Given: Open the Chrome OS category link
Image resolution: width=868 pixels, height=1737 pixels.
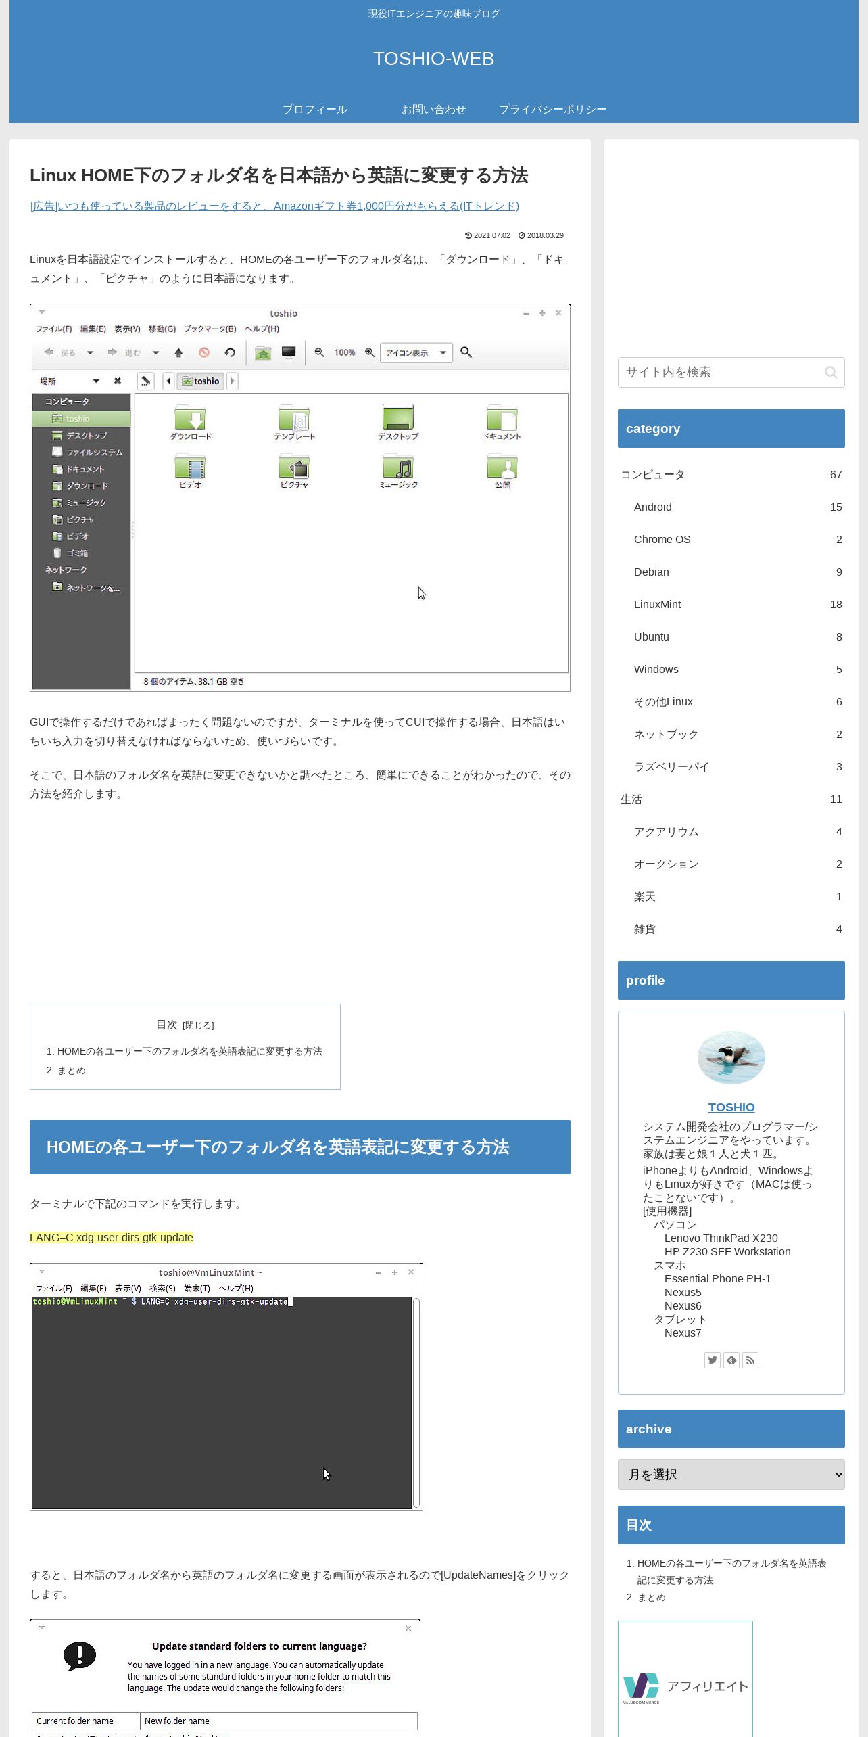Looking at the screenshot, I should 738,539.
